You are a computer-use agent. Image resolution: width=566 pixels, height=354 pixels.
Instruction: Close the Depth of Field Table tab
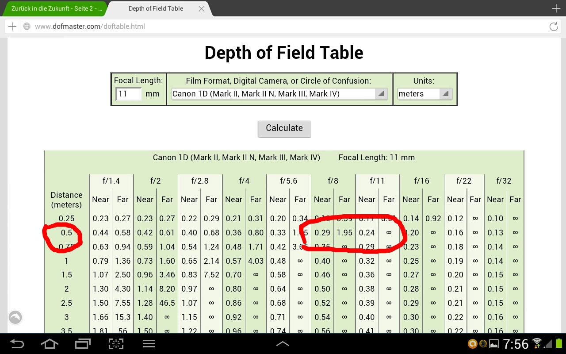[202, 8]
